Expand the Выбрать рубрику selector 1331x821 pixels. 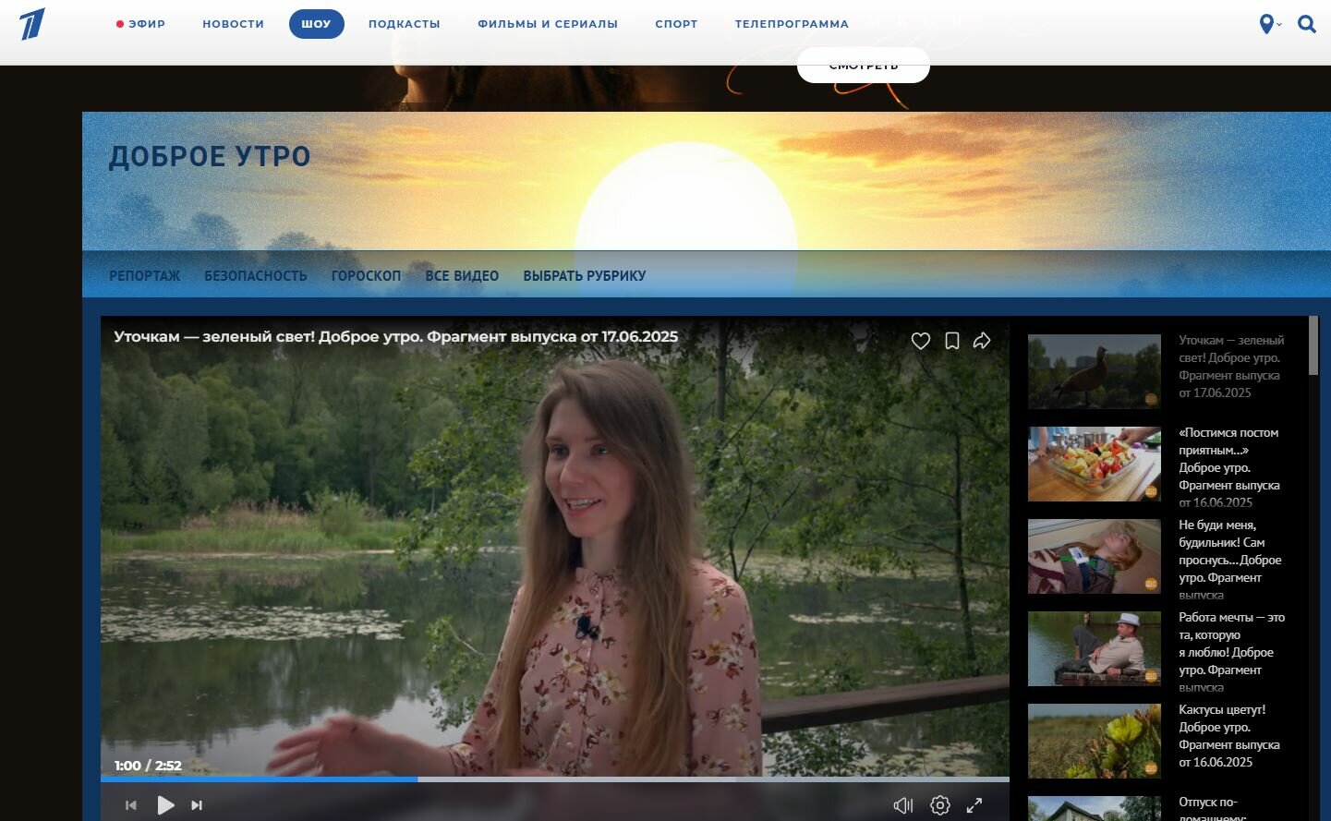(585, 275)
